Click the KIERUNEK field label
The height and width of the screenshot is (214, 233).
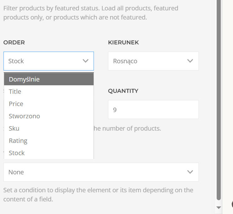pos(123,42)
